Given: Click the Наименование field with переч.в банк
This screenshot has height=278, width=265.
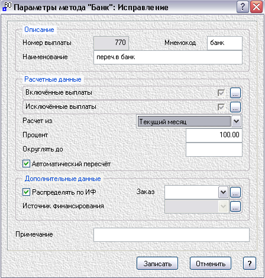Looking at the screenshot, I should coord(168,57).
